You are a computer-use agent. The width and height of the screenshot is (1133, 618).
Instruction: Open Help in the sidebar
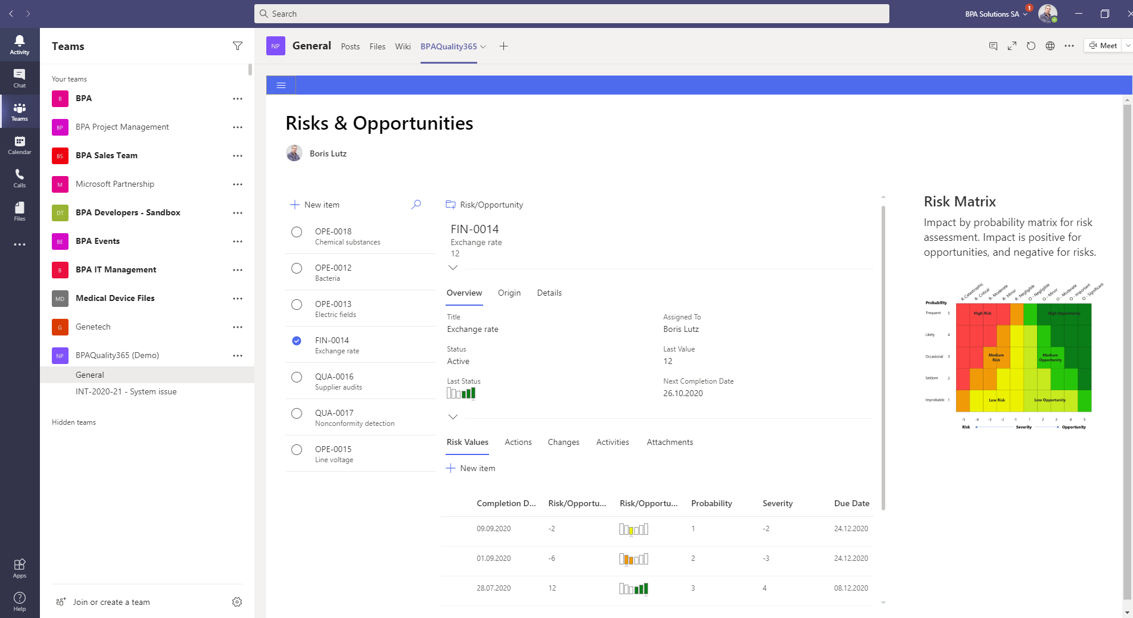(x=20, y=601)
